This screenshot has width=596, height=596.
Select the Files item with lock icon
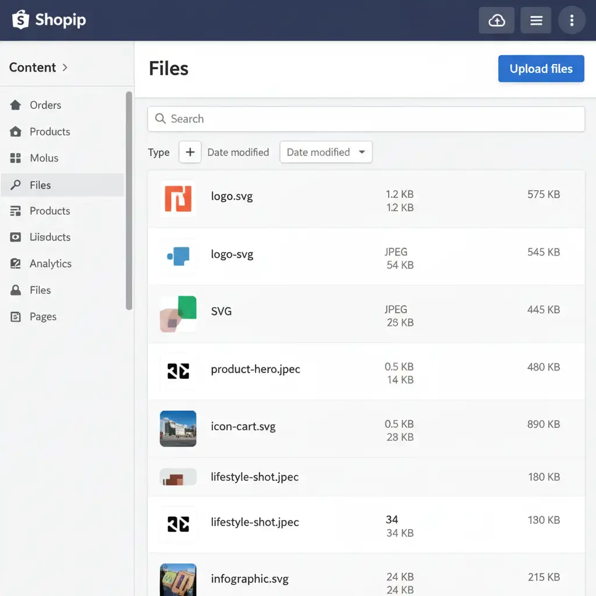pos(40,290)
